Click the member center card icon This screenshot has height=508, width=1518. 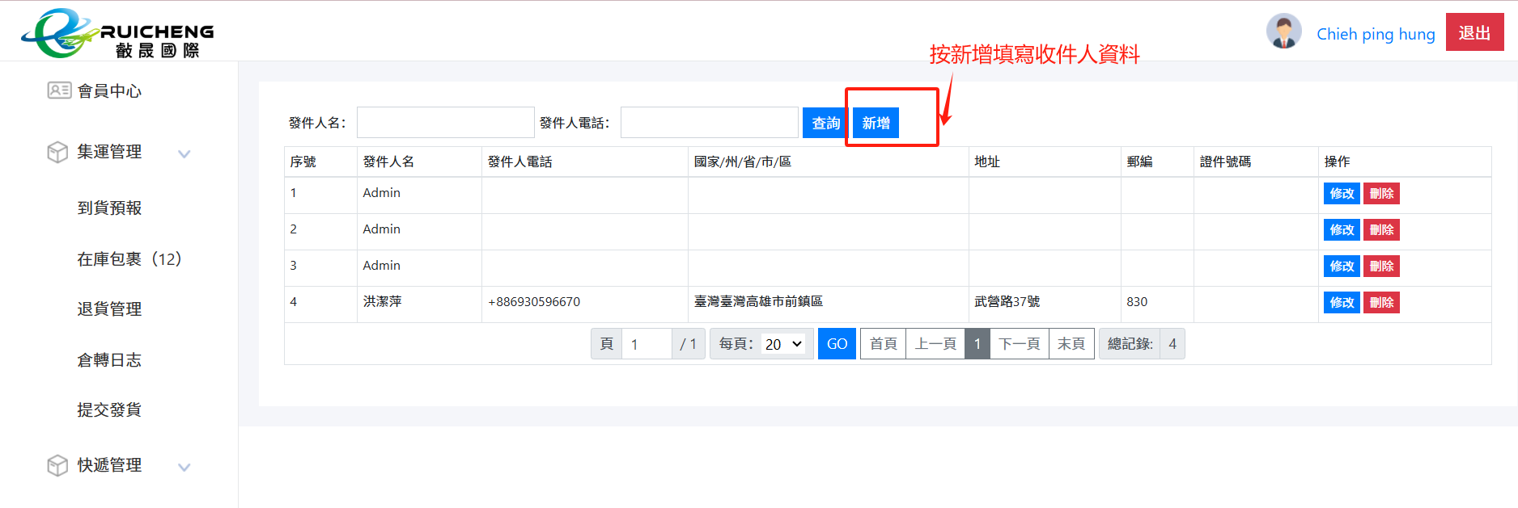59,90
